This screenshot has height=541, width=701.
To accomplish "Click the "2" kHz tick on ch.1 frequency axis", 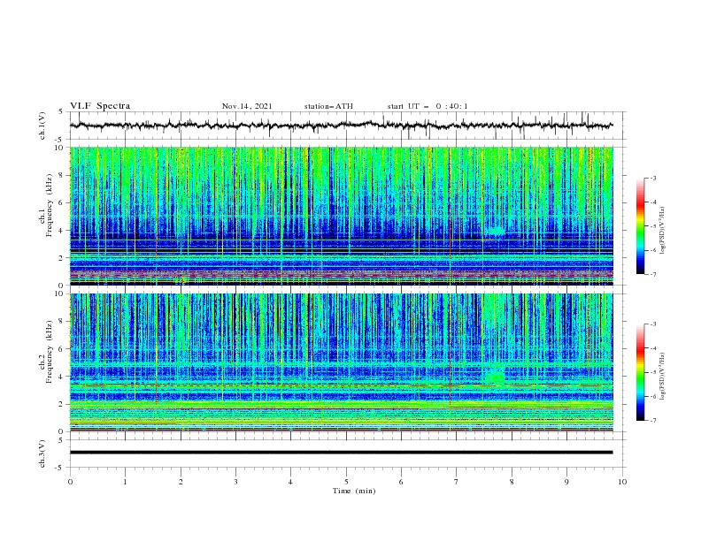I will [62, 257].
